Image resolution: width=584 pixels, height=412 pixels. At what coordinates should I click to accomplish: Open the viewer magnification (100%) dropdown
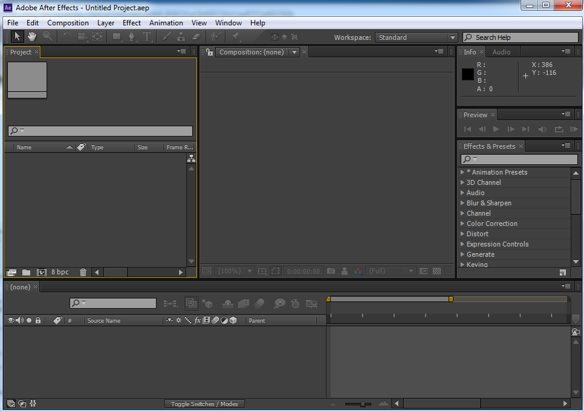235,271
